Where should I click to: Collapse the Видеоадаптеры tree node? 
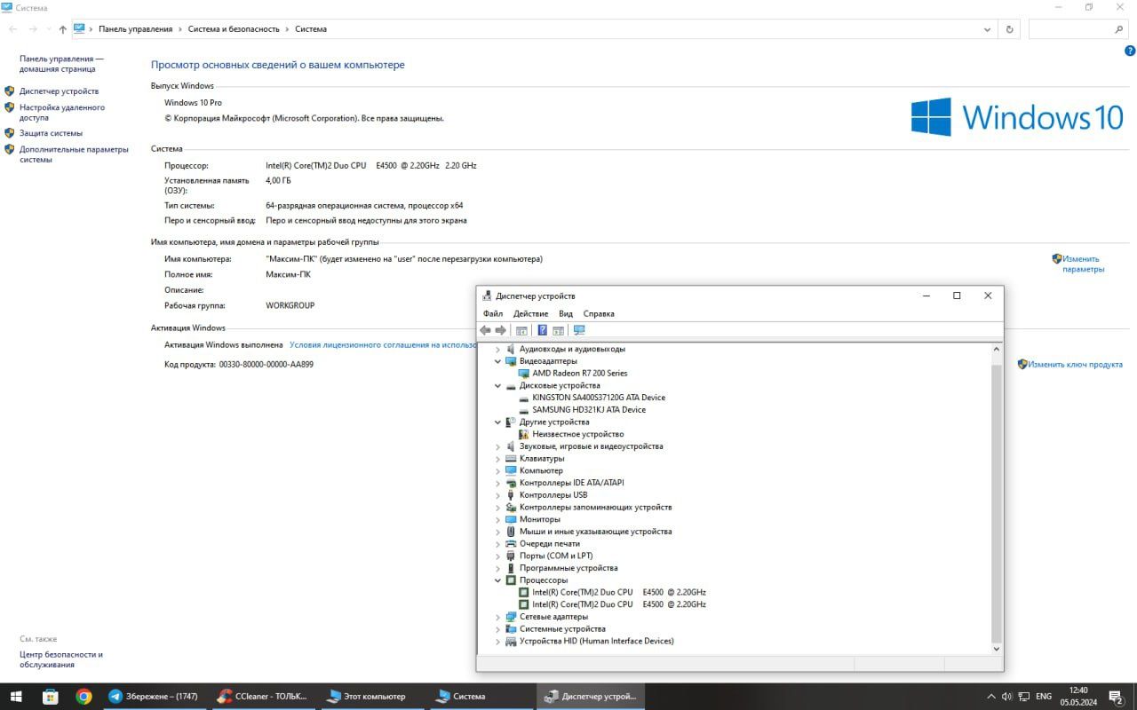click(x=498, y=361)
